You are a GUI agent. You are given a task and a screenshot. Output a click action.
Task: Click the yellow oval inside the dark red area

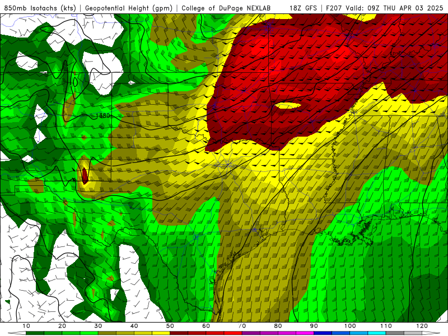click(287, 106)
